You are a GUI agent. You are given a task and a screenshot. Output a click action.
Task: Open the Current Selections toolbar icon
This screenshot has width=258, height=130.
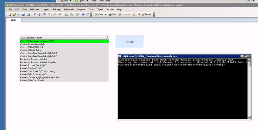click(x=60, y=14)
